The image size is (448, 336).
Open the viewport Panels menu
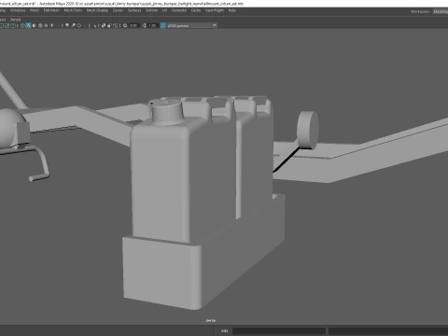tap(16, 20)
